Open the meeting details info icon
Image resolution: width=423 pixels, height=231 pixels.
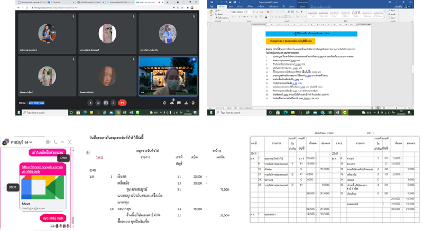164,102
